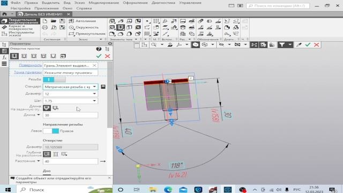The width and height of the screenshot is (343, 193).
Task: Open the File menu
Action: (16, 3)
